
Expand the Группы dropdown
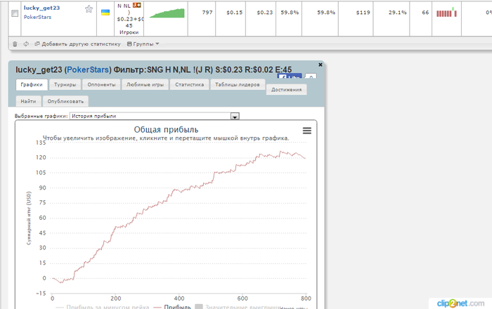[x=143, y=44]
